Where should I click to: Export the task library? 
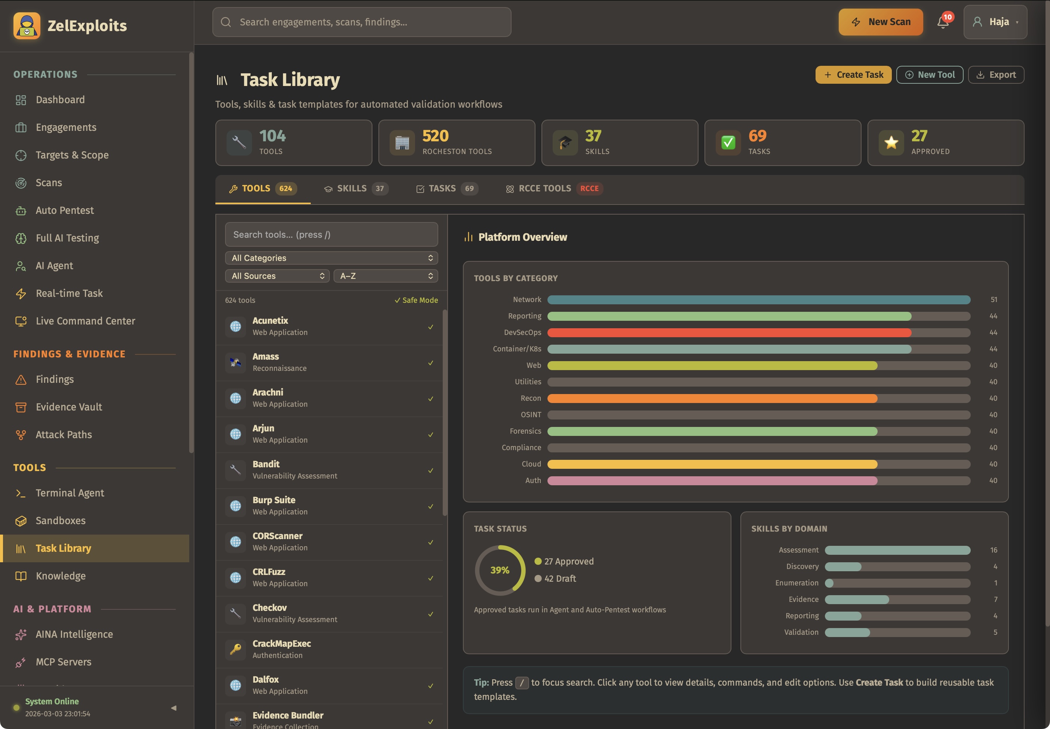pyautogui.click(x=996, y=74)
